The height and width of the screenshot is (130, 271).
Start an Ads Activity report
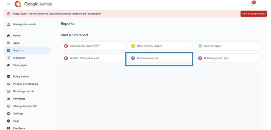pos(93,46)
